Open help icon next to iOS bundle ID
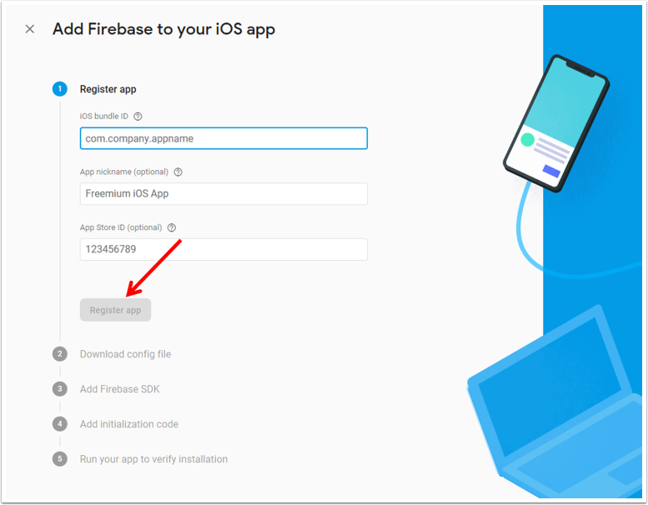 138,117
